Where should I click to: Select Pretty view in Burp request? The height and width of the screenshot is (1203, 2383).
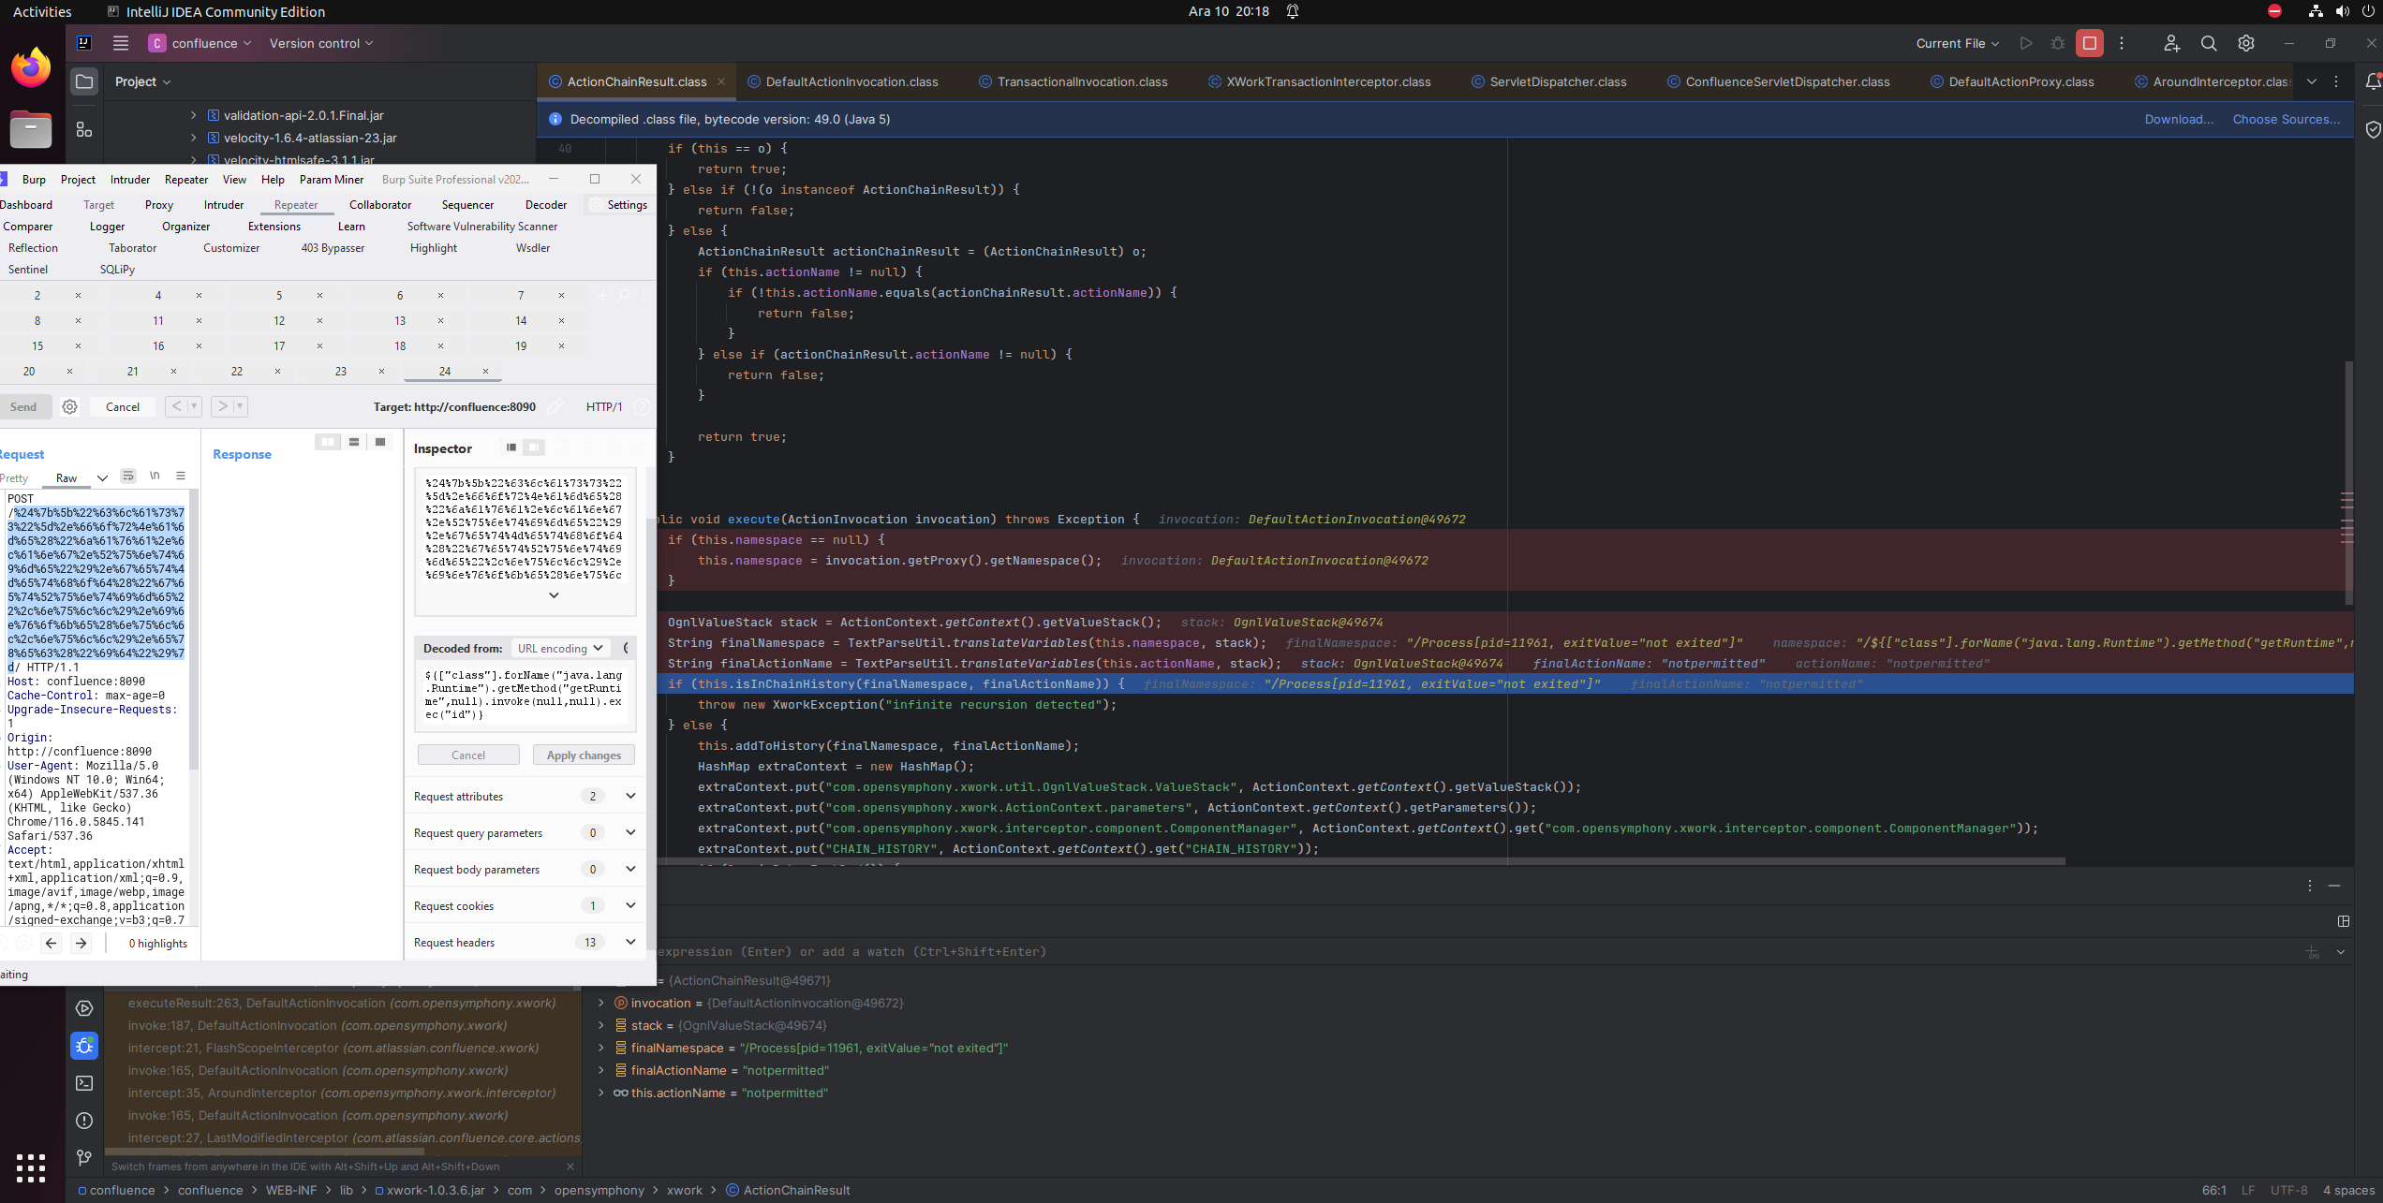click(x=14, y=478)
